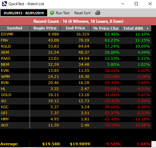The width and height of the screenshot is (156, 148).
Task: Click the 57.24% price change cell
Action: pos(112,46)
